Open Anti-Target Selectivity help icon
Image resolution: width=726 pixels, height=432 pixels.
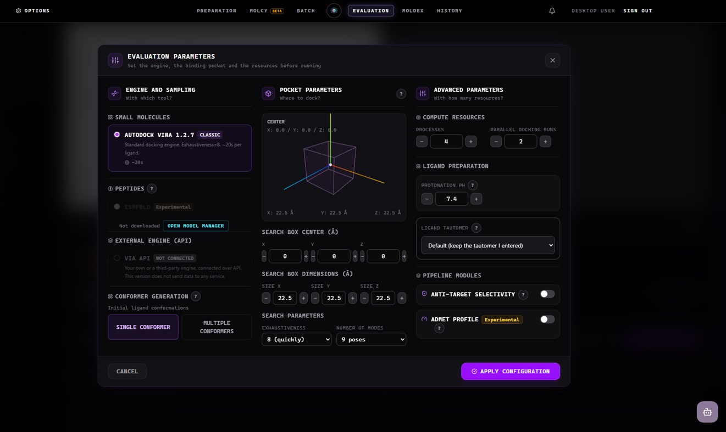[x=523, y=295]
